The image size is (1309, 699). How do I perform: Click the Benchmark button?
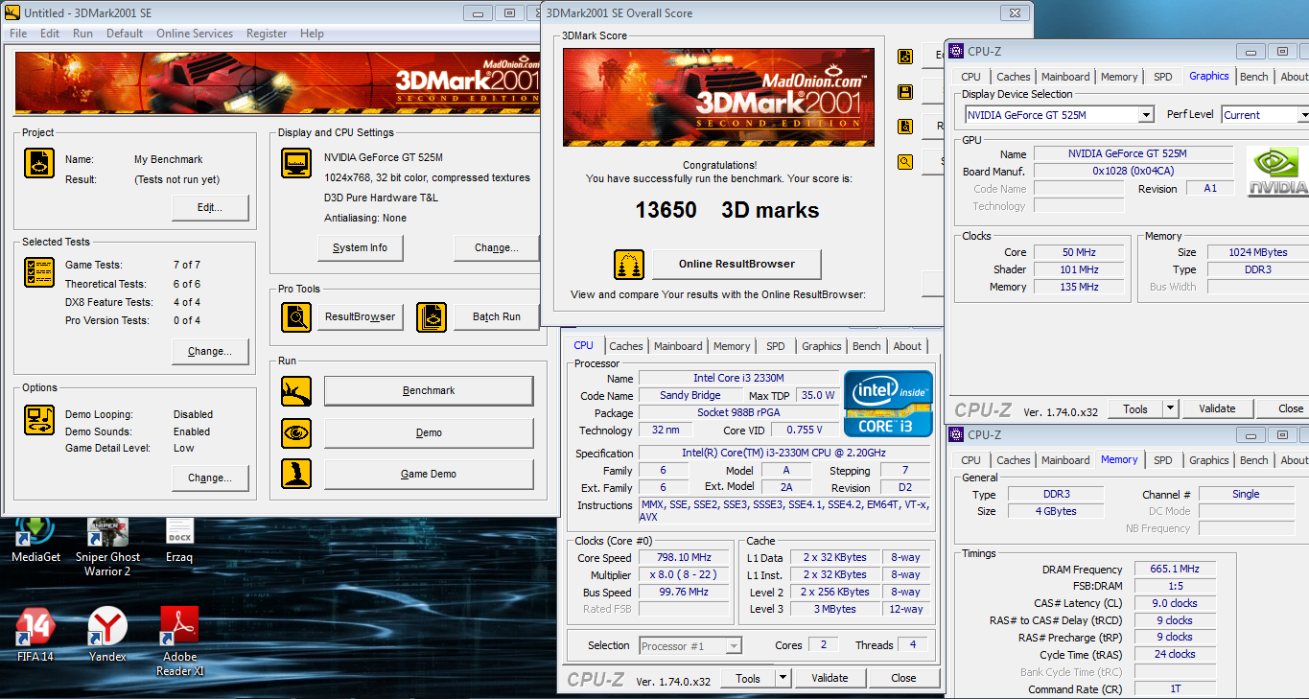(429, 391)
